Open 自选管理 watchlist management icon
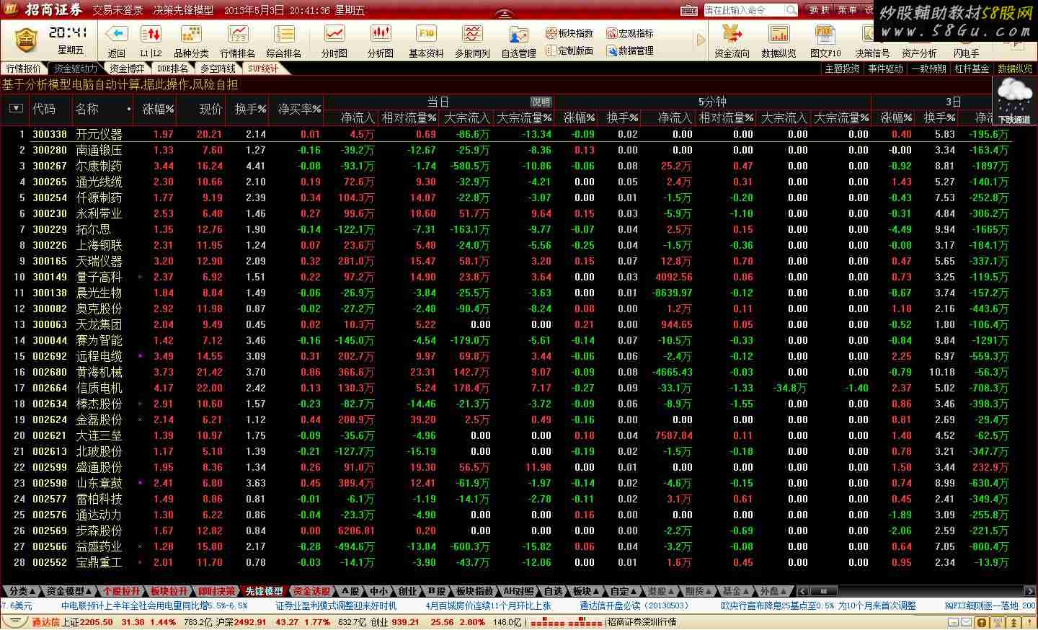Viewport: 1038px width, 630px height. click(518, 36)
